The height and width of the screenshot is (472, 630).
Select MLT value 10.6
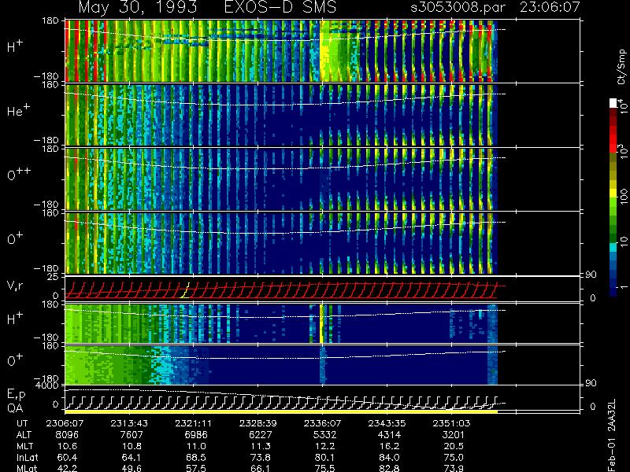coord(67,446)
